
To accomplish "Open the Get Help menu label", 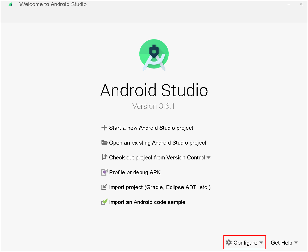I will click(281, 243).
